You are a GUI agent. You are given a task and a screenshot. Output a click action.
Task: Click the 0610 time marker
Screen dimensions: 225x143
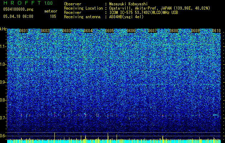pyautogui.click(x=216, y=31)
